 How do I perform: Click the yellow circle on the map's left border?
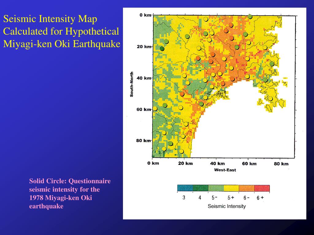pyautogui.click(x=155, y=109)
